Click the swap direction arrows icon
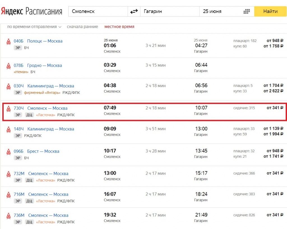The height and width of the screenshot is (229, 287). pos(134,11)
